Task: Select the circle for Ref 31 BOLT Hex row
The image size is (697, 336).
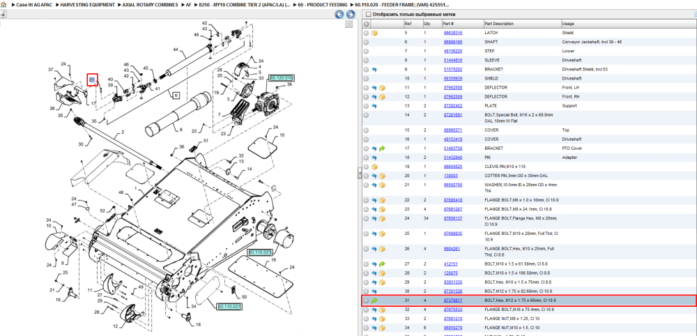Action: [x=367, y=300]
